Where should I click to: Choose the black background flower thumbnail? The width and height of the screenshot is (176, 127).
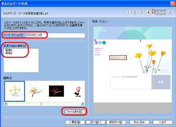[x=56, y=91]
